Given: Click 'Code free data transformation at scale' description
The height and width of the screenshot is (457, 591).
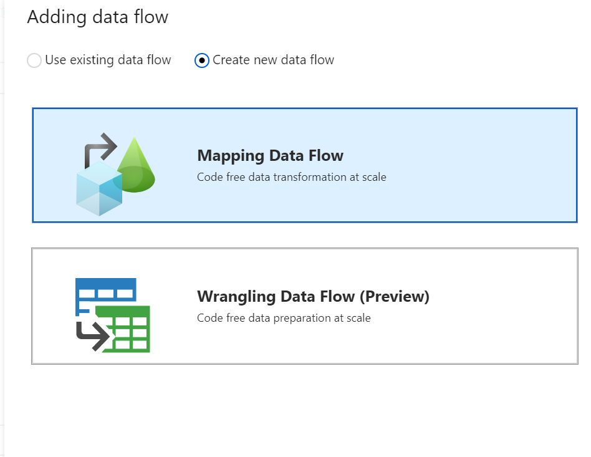Looking at the screenshot, I should point(291,177).
